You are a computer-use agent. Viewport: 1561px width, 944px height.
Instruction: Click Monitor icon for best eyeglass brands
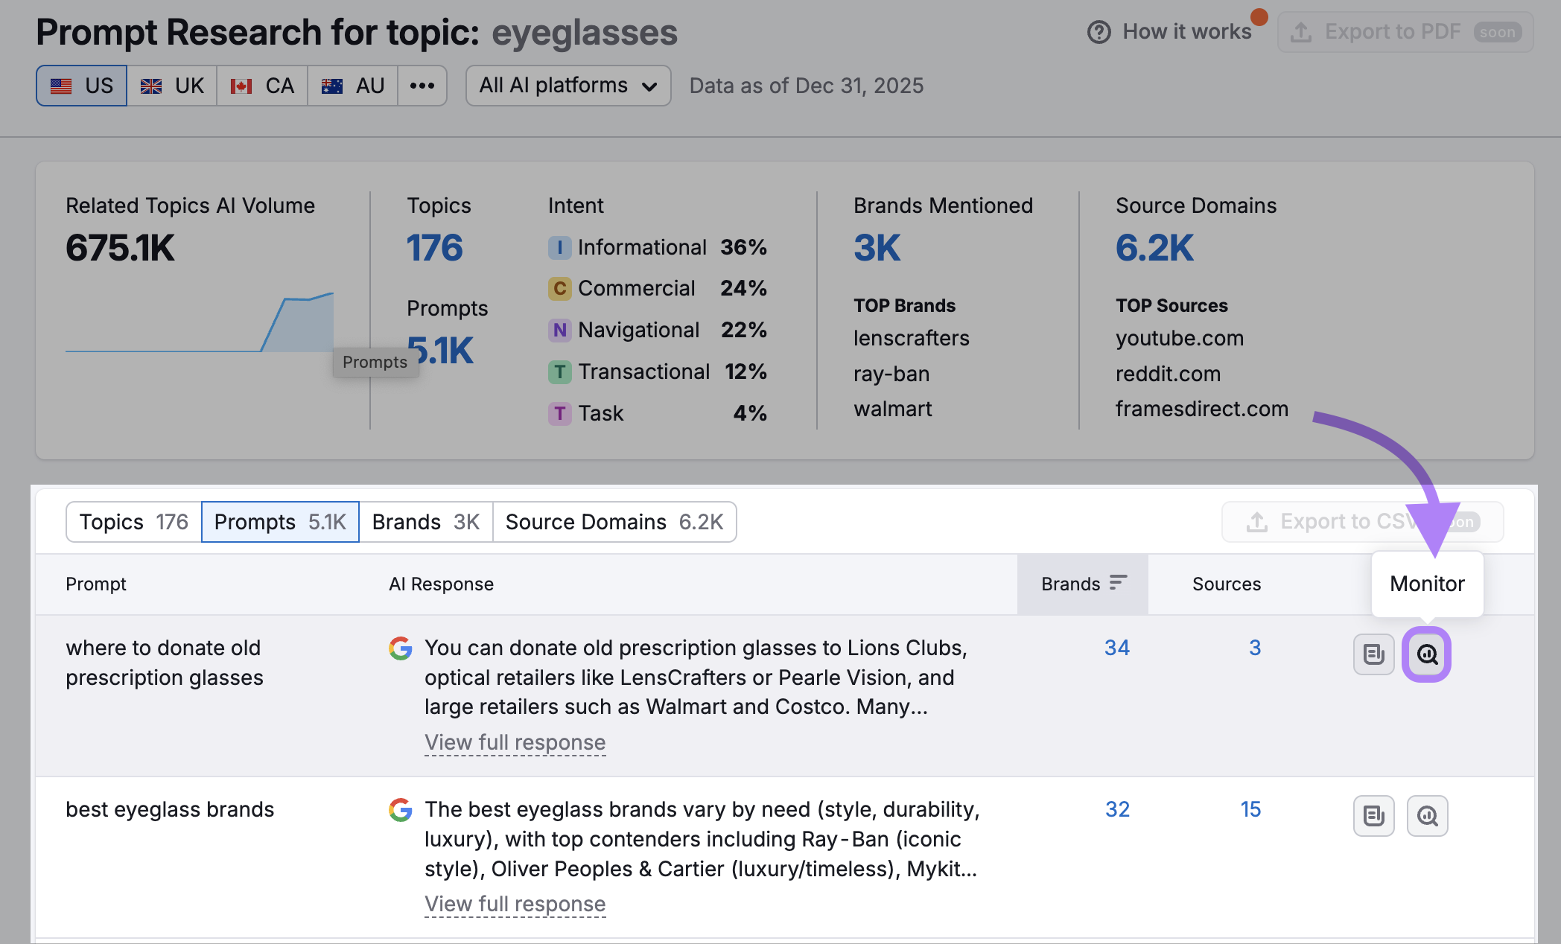[1426, 816]
